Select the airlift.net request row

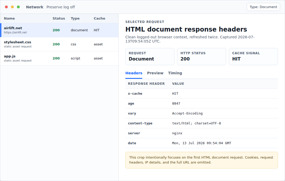click(x=60, y=30)
